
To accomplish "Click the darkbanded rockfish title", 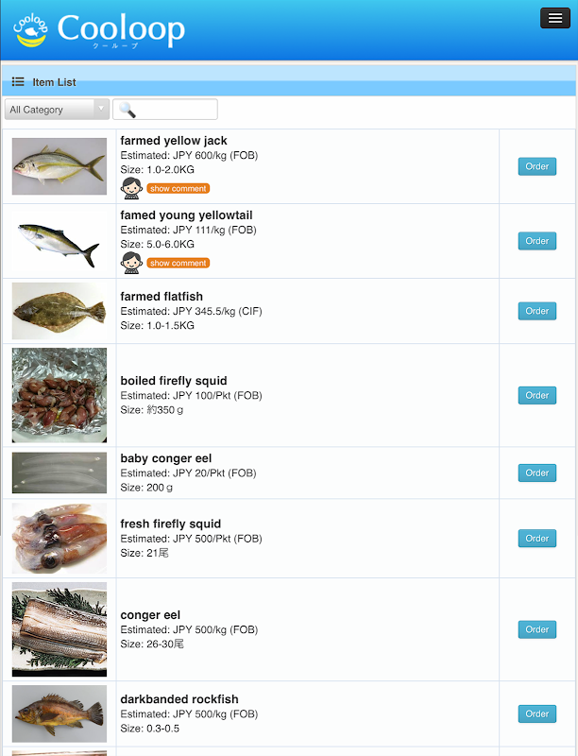I will 179,699.
